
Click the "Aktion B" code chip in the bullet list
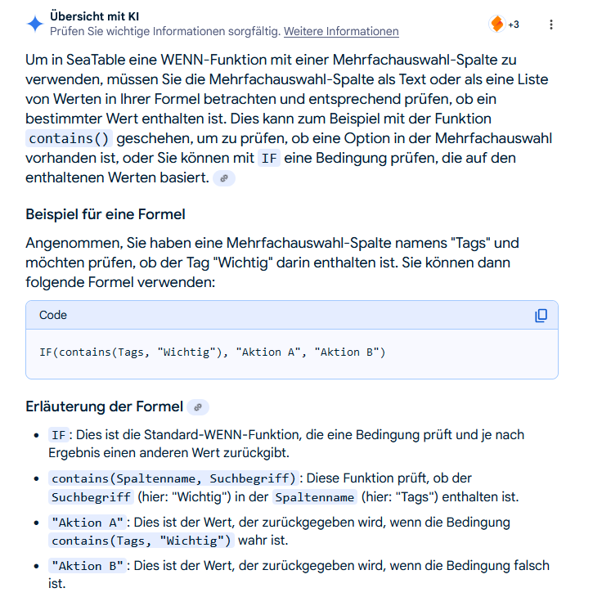coord(88,566)
